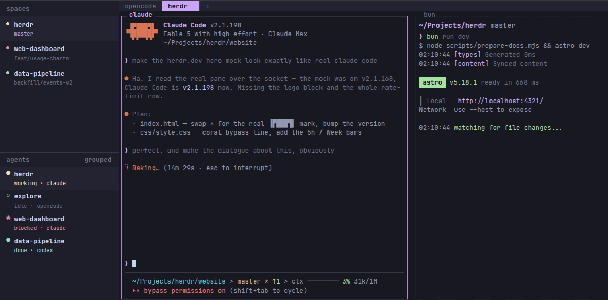608x300 pixels.
Task: Click the backfill/events-v2 branch label
Action: (43, 82)
